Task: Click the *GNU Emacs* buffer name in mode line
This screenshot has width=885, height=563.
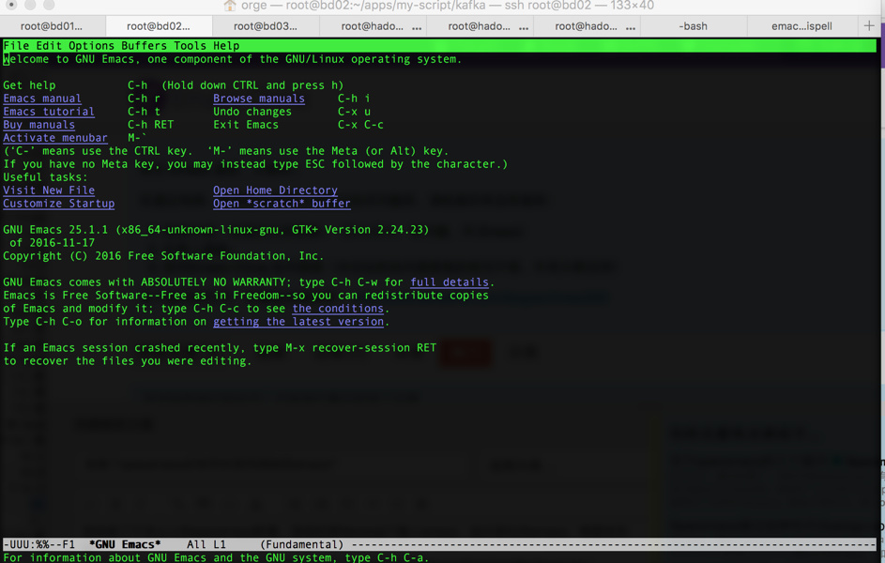Action: (125, 544)
